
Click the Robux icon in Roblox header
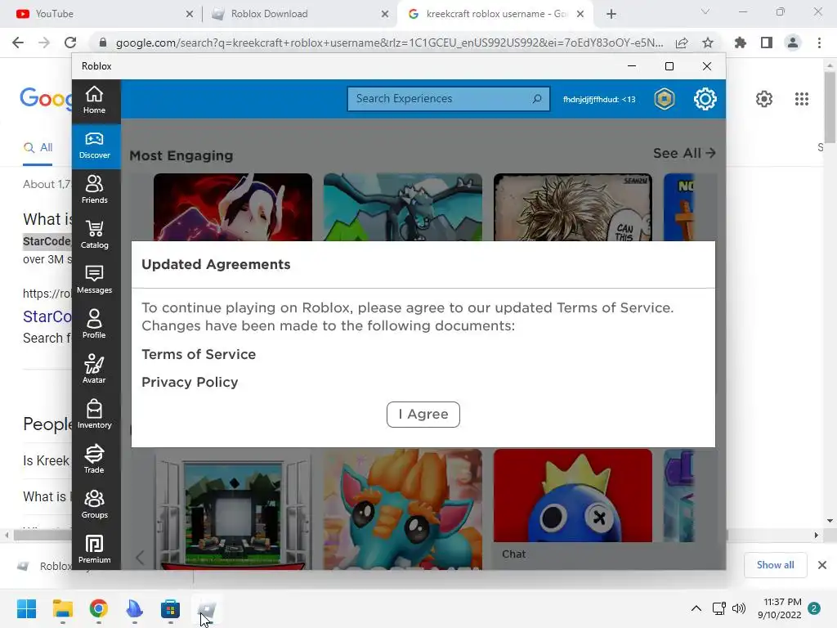click(665, 99)
